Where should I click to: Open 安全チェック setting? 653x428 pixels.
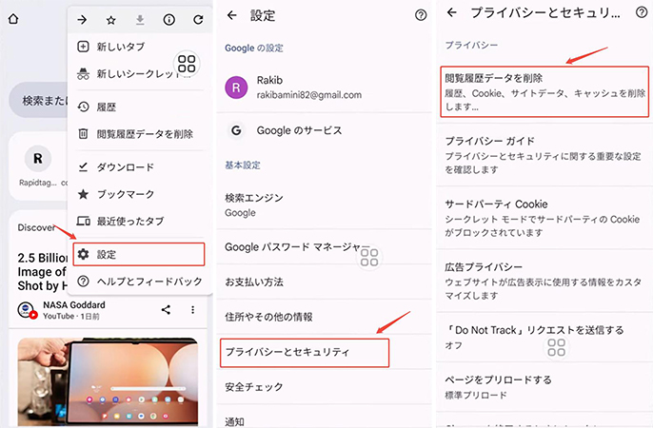point(324,387)
